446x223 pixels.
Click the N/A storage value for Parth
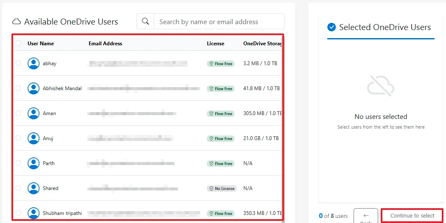coord(248,163)
